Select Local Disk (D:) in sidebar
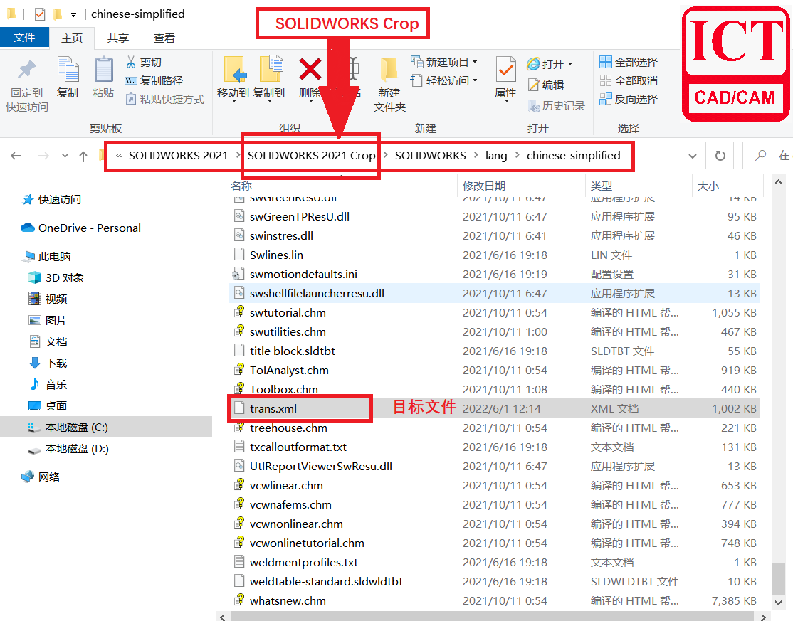This screenshot has width=793, height=621. coord(68,449)
